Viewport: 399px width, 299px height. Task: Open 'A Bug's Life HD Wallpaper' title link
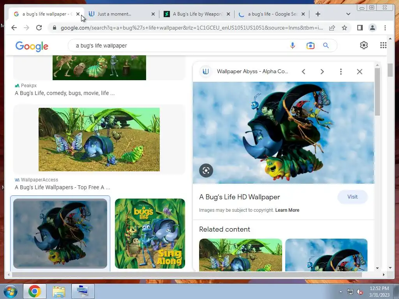(x=239, y=197)
